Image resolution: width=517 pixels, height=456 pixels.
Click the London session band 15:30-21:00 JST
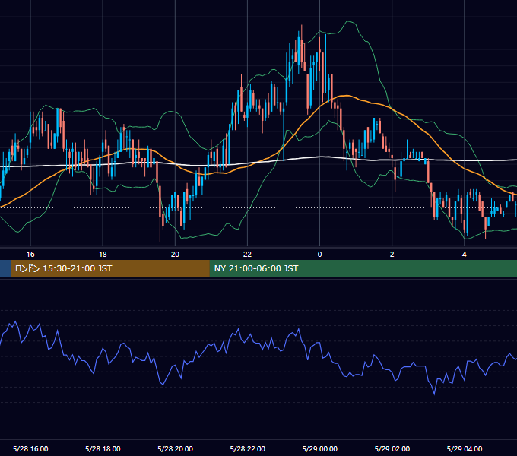pyautogui.click(x=110, y=268)
